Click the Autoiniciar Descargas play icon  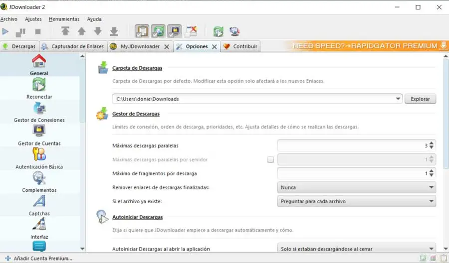point(102,217)
